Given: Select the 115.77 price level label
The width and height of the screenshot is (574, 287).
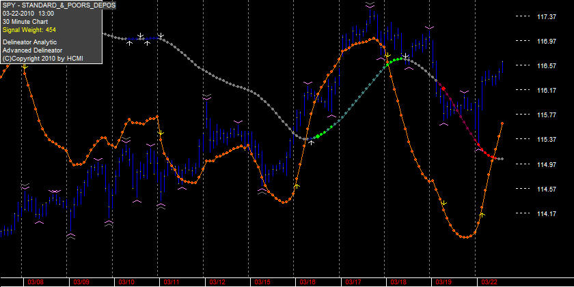Looking at the screenshot, I should tap(546, 115).
